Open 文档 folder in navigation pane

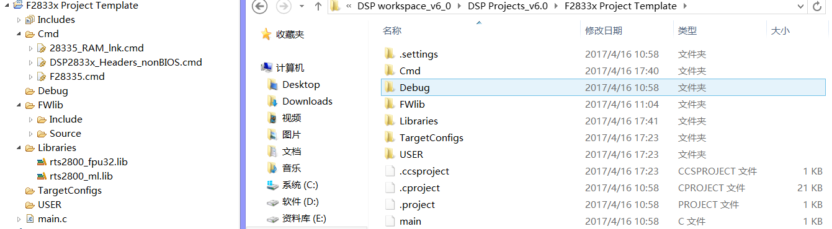coord(285,151)
